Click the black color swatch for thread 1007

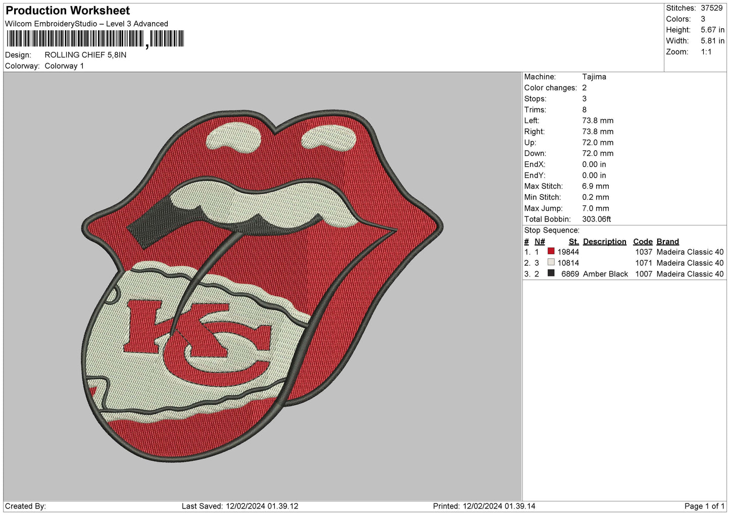coord(551,273)
